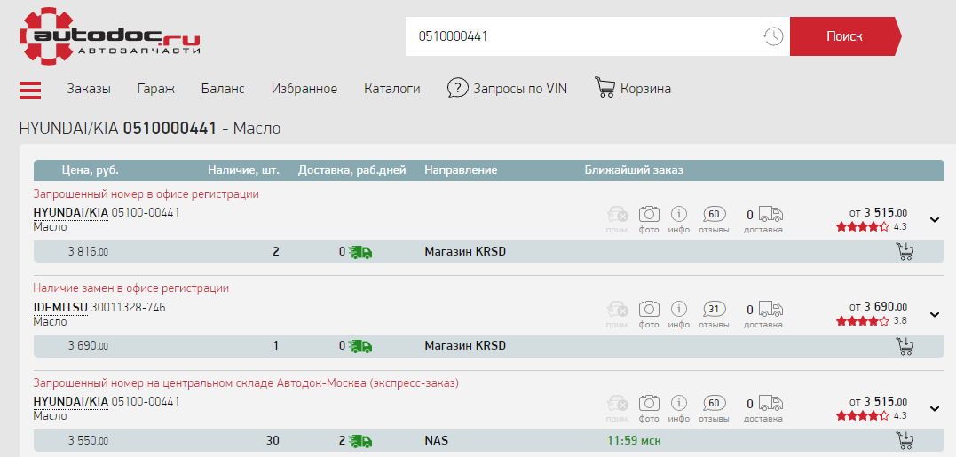Click IDEMITSU brand link
Image resolution: width=956 pixels, height=457 pixels.
click(60, 308)
